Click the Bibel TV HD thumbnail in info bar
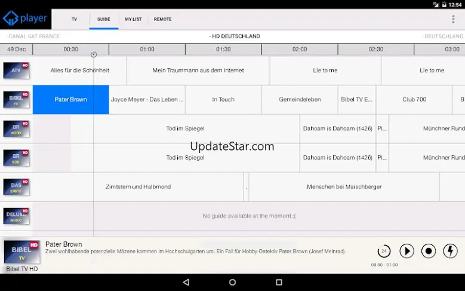The height and width of the screenshot is (291, 465). pyautogui.click(x=21, y=252)
